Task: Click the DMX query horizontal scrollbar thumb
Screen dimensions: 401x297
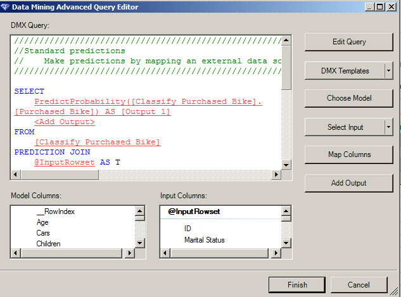Action: pyautogui.click(x=60, y=175)
